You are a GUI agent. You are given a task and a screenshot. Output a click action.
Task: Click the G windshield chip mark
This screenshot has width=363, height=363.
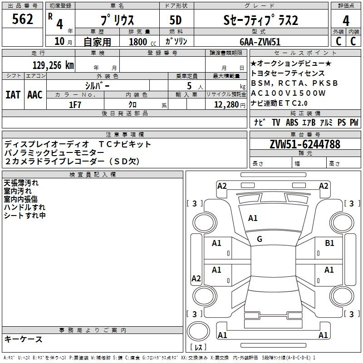260,239
